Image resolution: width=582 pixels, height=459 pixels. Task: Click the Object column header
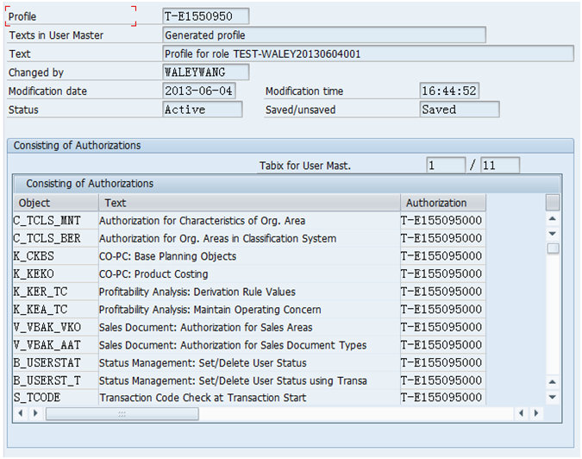[x=56, y=203]
